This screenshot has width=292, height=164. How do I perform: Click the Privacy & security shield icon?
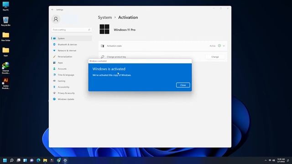54,93
